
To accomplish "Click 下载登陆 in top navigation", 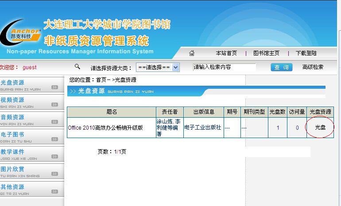I will (x=306, y=53).
